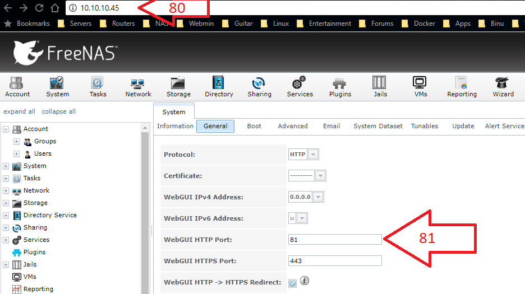Open the Network toolbar icon

138,87
